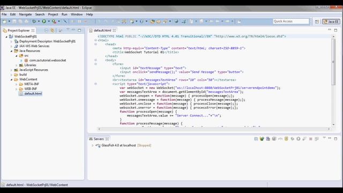This screenshot has width=343, height=193.
Task: Collapse All in Project Explorer toolbar
Action: click(x=47, y=31)
